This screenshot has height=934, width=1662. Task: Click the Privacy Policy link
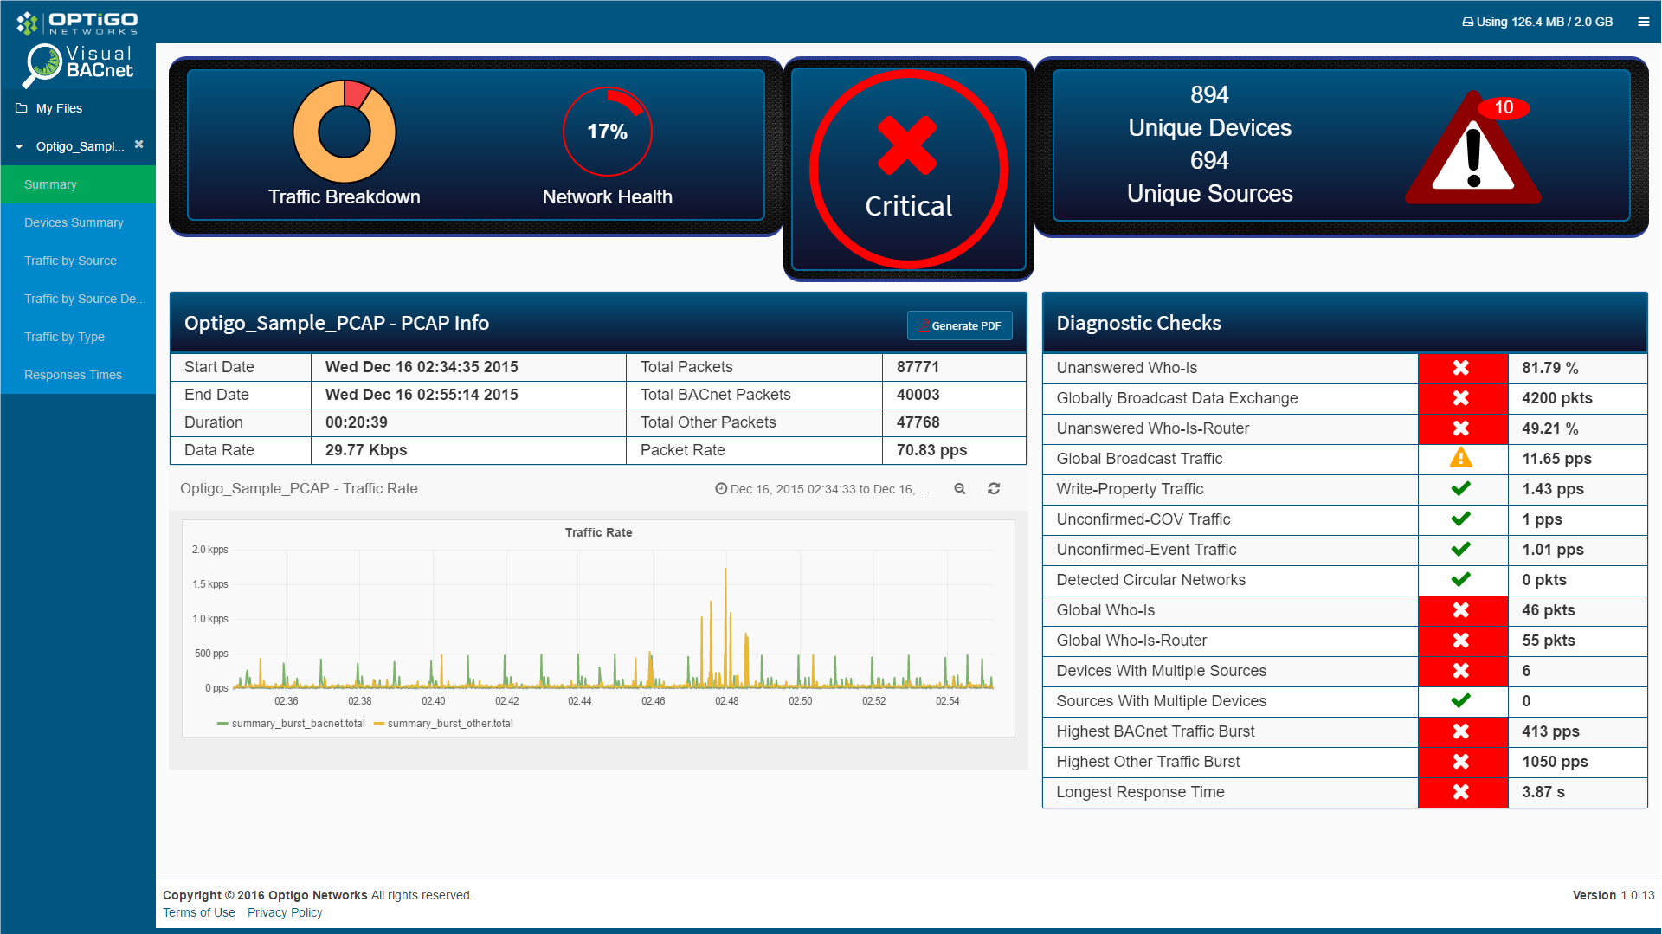pyautogui.click(x=285, y=912)
